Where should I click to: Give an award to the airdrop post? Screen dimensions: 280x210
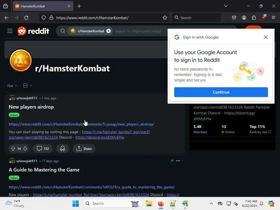tap(63, 148)
